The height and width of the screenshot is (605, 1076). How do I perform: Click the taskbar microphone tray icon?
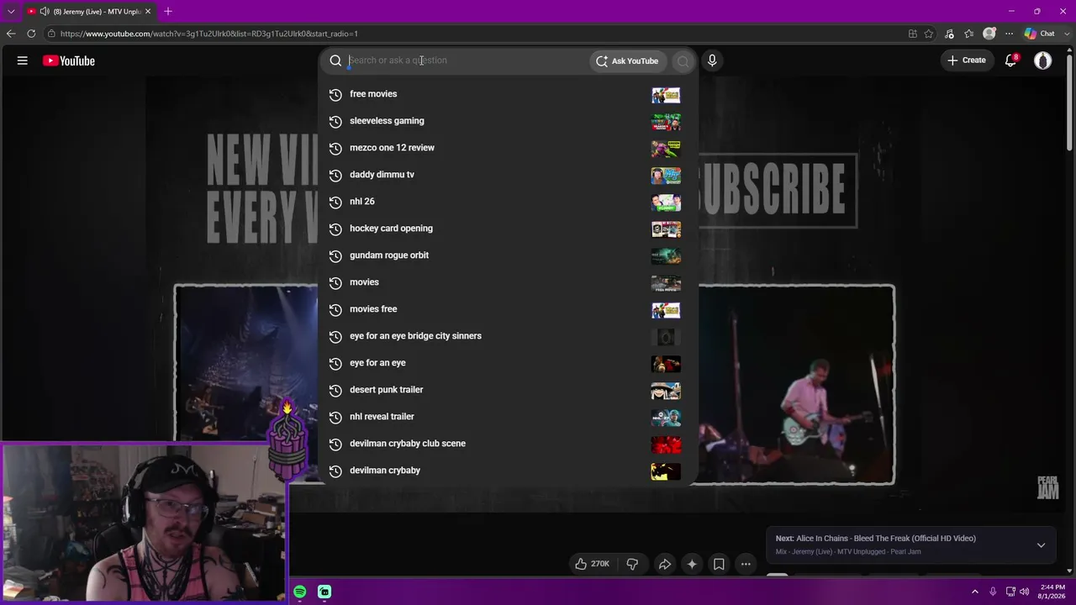coord(993,592)
